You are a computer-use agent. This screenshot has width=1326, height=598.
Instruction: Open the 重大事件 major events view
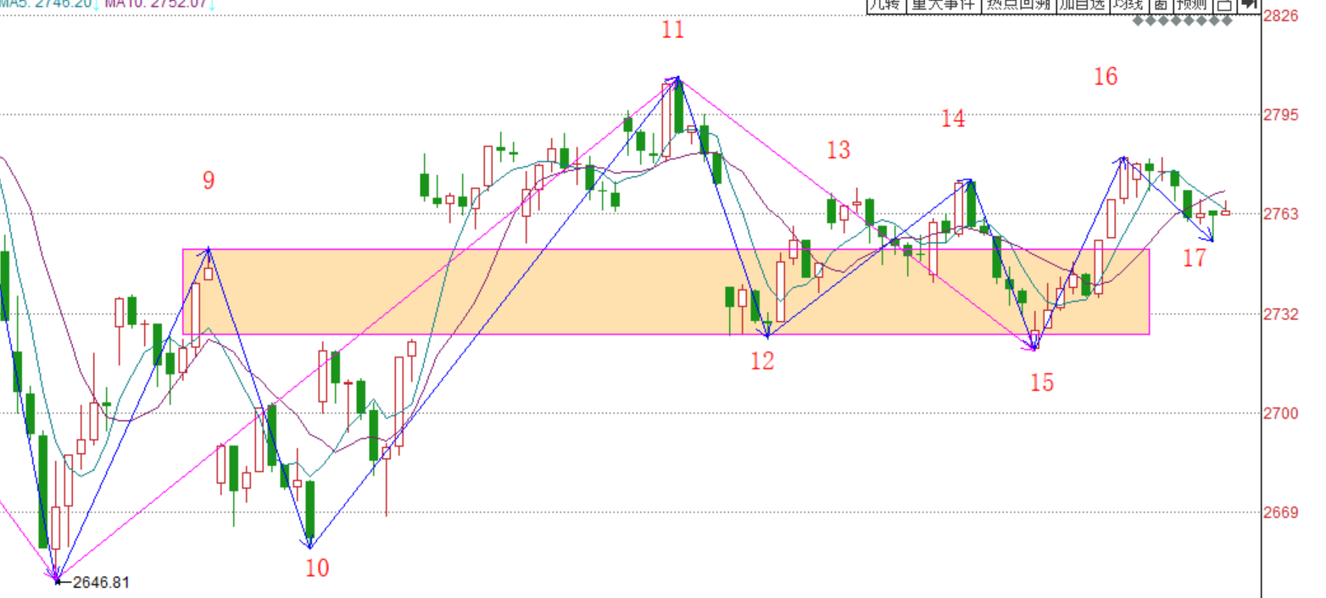pyautogui.click(x=943, y=5)
